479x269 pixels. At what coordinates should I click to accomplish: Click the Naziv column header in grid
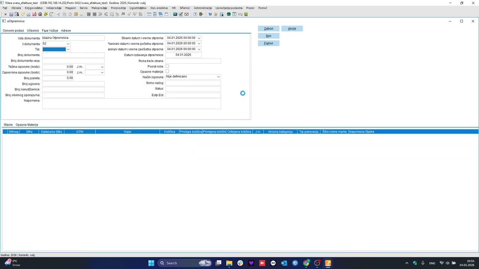pos(128,132)
